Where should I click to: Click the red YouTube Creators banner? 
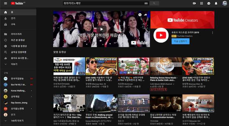[183, 20]
